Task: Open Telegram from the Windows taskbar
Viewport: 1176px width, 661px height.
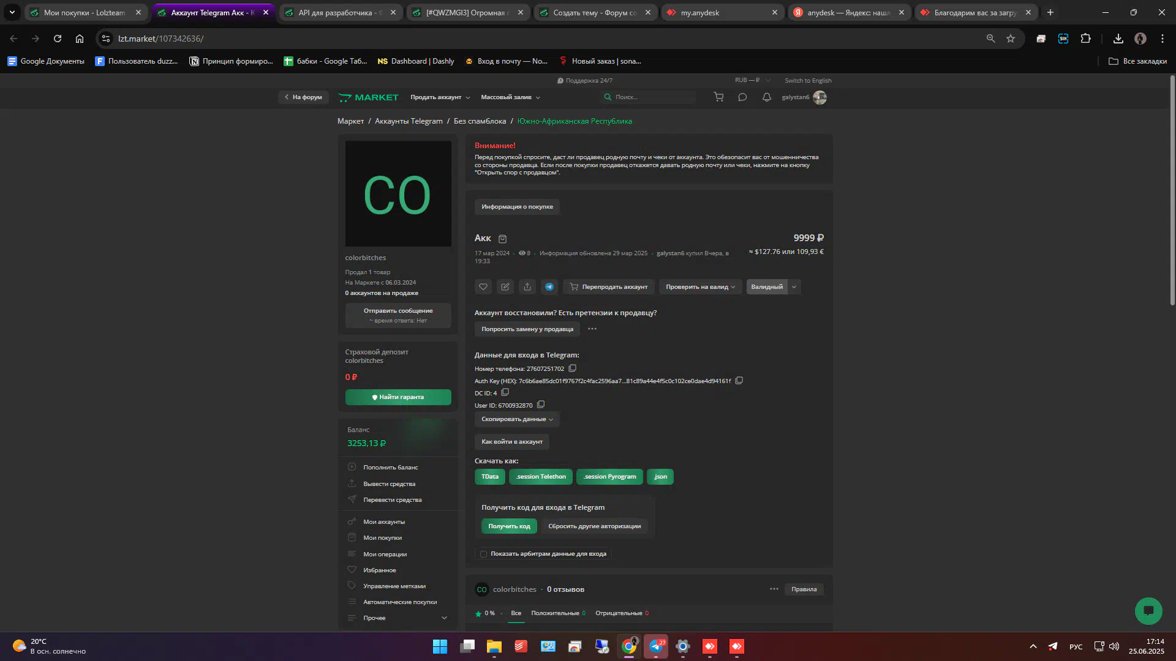Action: coord(656,646)
